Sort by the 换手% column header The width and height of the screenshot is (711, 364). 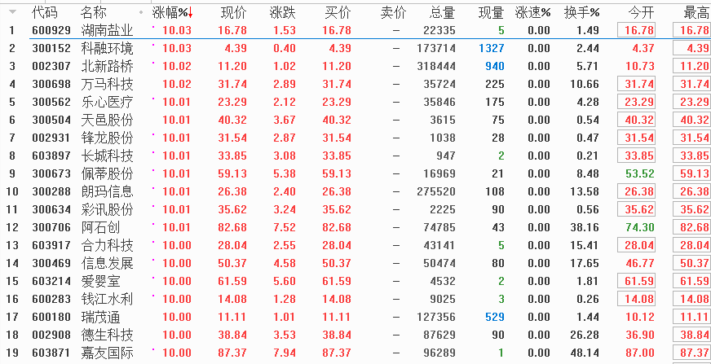(582, 13)
